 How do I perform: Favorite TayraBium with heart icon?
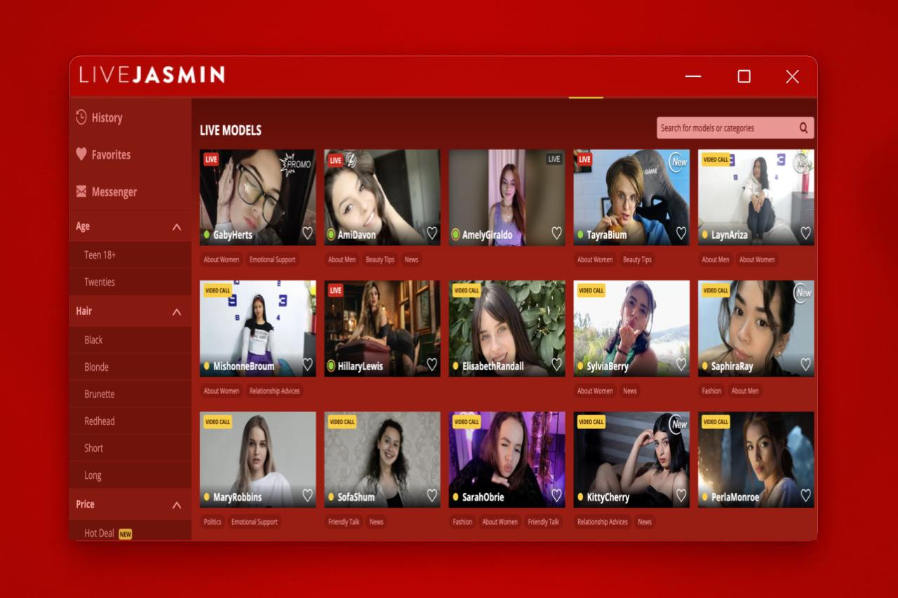tap(681, 233)
